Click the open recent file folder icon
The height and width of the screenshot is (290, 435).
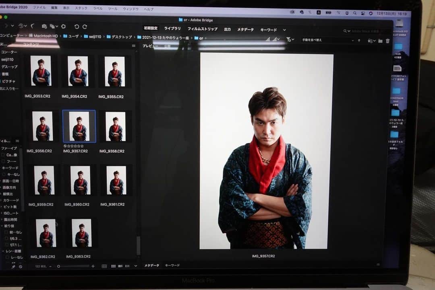pos(371,41)
